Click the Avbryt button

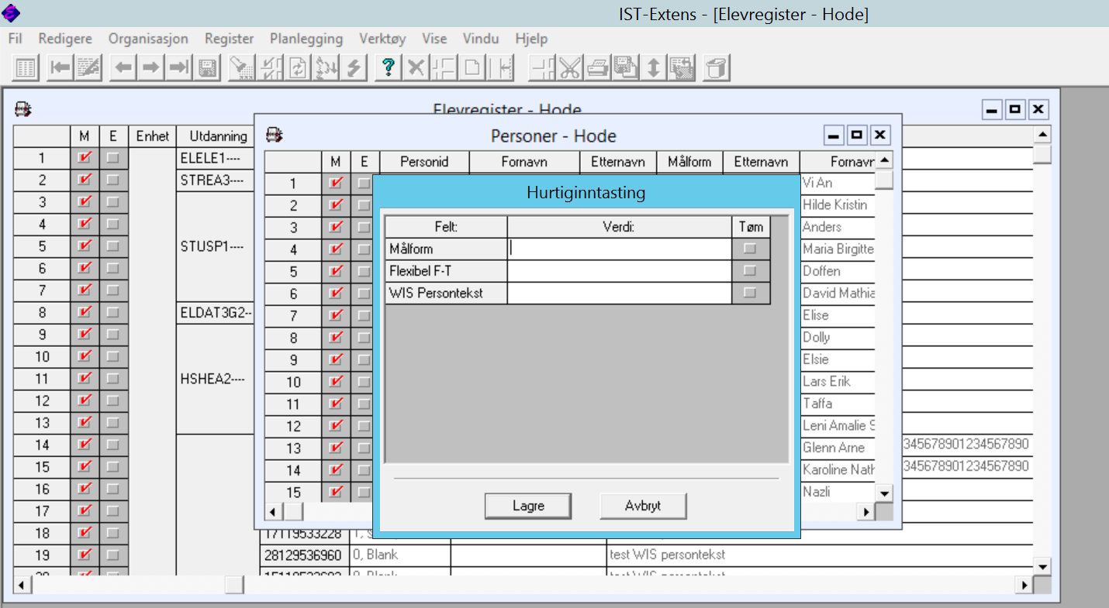coord(643,506)
